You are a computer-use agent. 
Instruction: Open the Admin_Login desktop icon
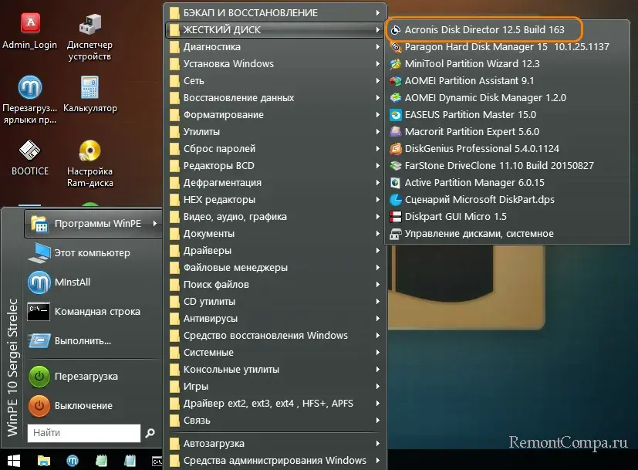point(30,32)
